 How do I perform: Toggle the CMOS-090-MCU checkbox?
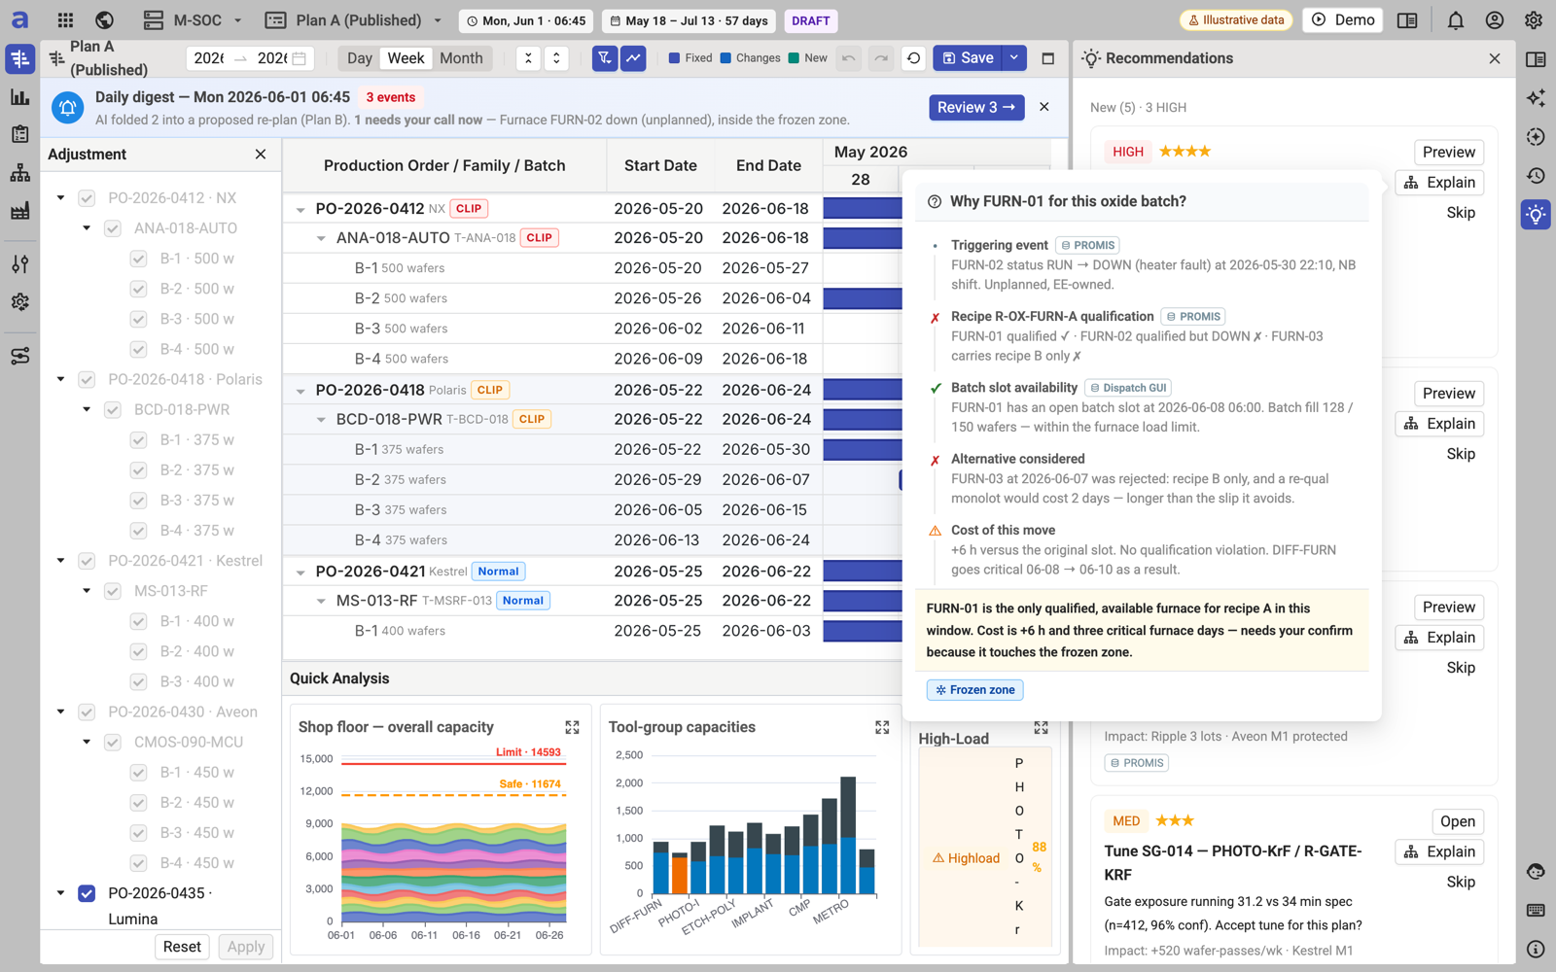113,743
